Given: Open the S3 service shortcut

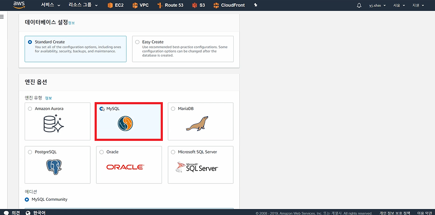Looking at the screenshot, I should click(x=199, y=5).
